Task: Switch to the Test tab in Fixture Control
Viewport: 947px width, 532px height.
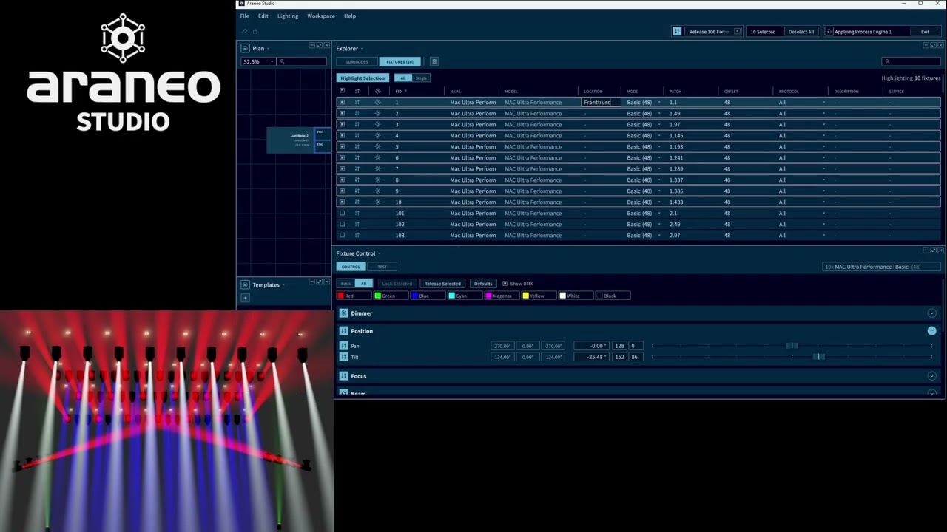Action: (x=382, y=267)
